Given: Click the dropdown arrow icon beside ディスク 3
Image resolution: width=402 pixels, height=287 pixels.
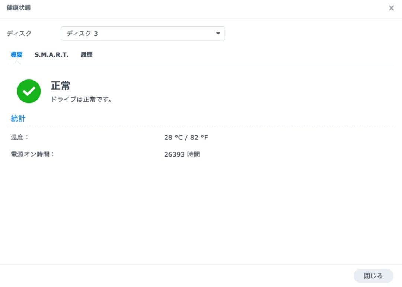Looking at the screenshot, I should coord(218,33).
